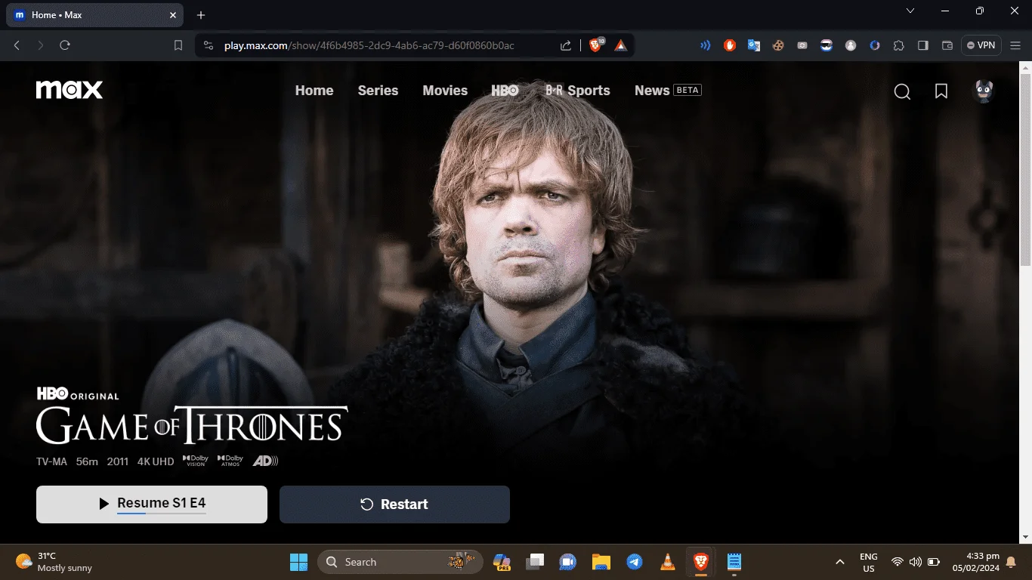The width and height of the screenshot is (1032, 580).
Task: Open the notifications bell
Action: 1011,562
